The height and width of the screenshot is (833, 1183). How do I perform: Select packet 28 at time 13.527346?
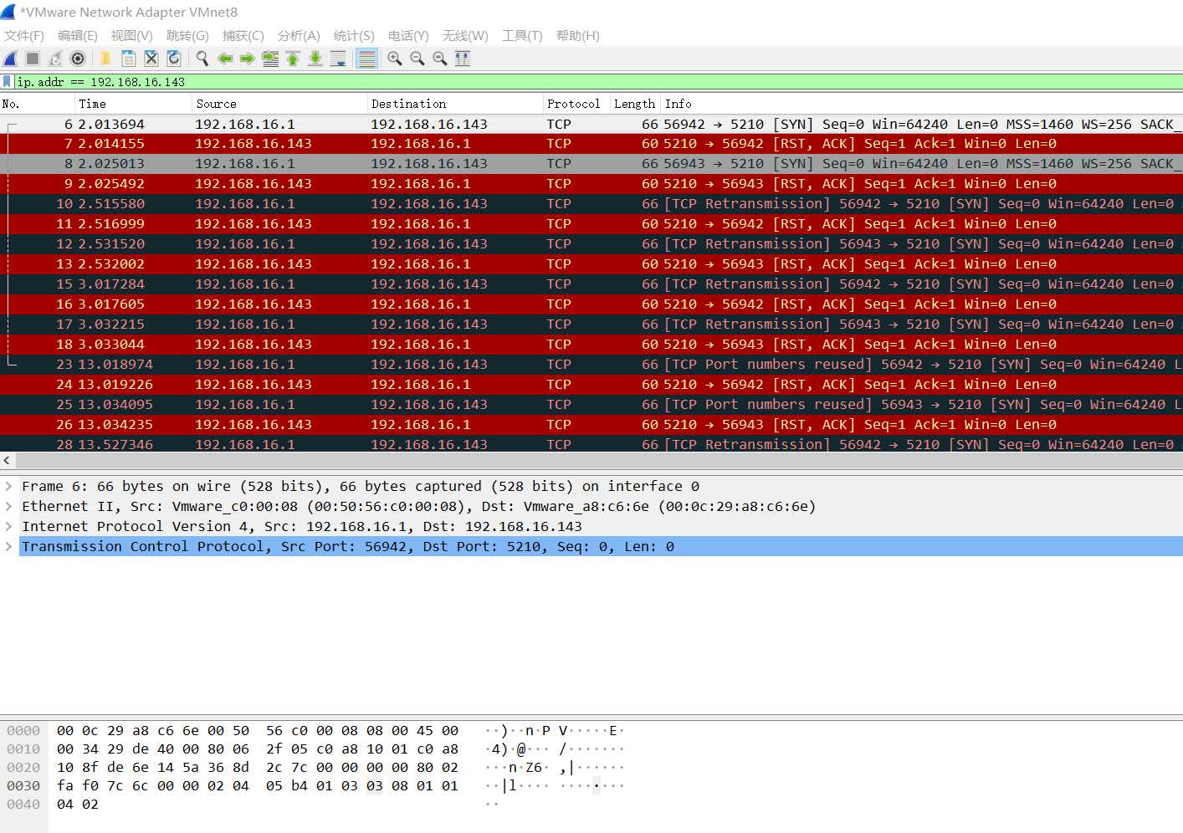click(x=591, y=444)
